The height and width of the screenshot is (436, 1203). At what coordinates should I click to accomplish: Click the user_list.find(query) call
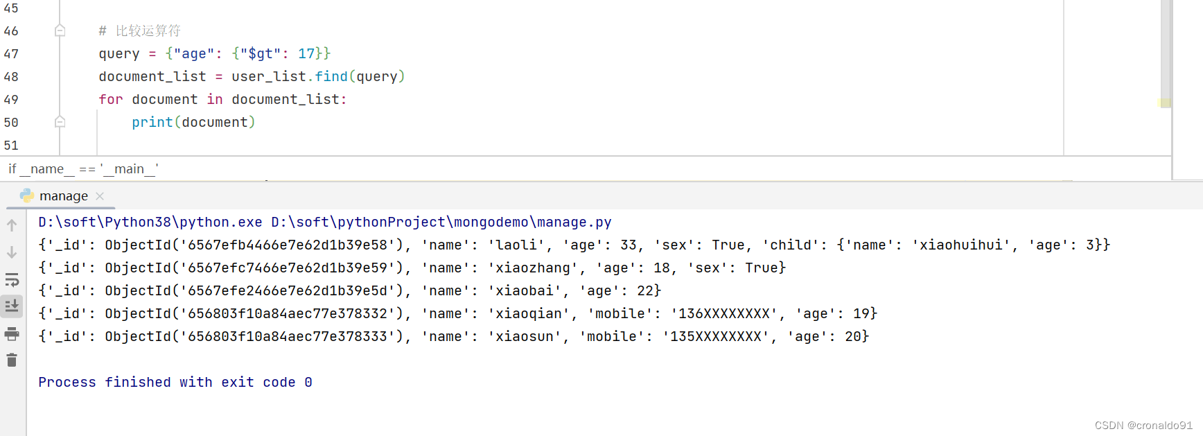[x=318, y=76]
